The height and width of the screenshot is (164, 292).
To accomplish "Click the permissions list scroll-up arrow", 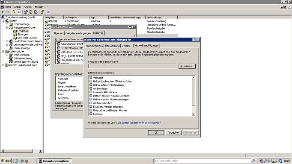I will point(193,78).
